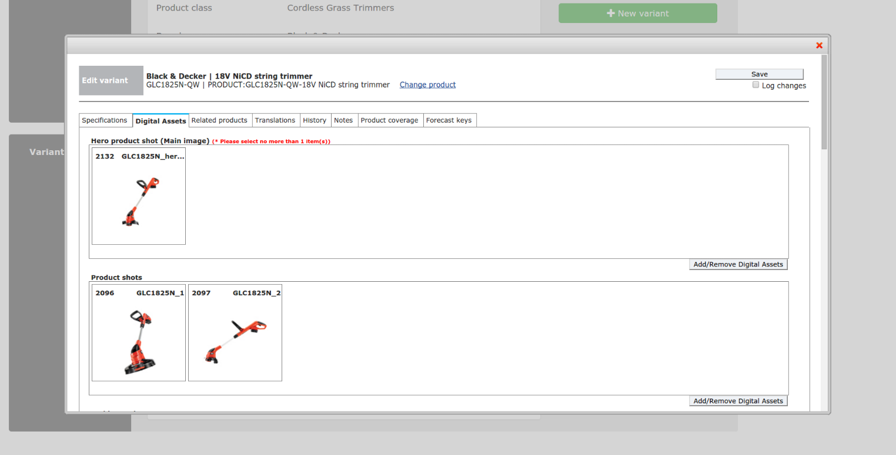Screen dimensions: 896x455
Task: Select product shot thumbnail 2097 GLC1825N_2
Action: [x=235, y=333]
